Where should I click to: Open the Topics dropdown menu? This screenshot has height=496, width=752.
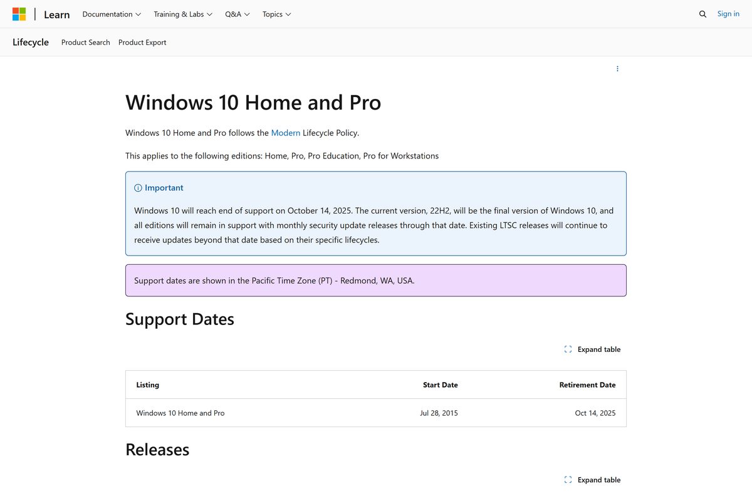click(276, 14)
